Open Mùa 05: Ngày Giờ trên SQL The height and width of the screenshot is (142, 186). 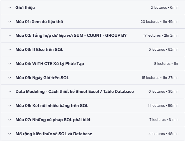tap(42, 78)
